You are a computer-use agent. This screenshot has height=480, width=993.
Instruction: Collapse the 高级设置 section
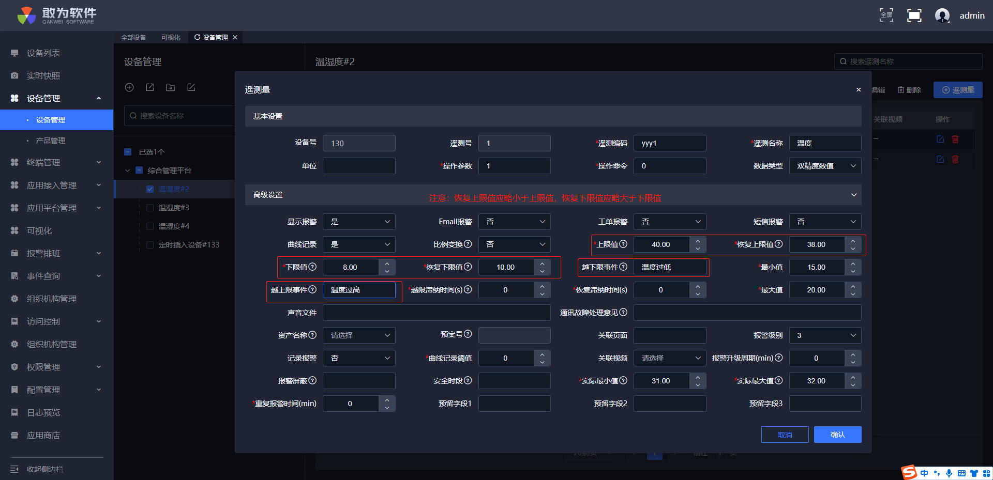[853, 195]
